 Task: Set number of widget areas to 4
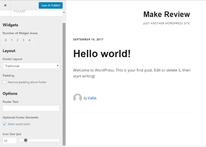tap(29, 40)
